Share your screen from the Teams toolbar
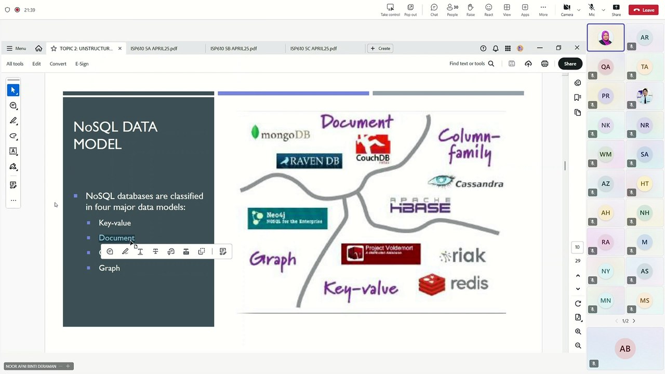This screenshot has height=374, width=665. pos(616,9)
